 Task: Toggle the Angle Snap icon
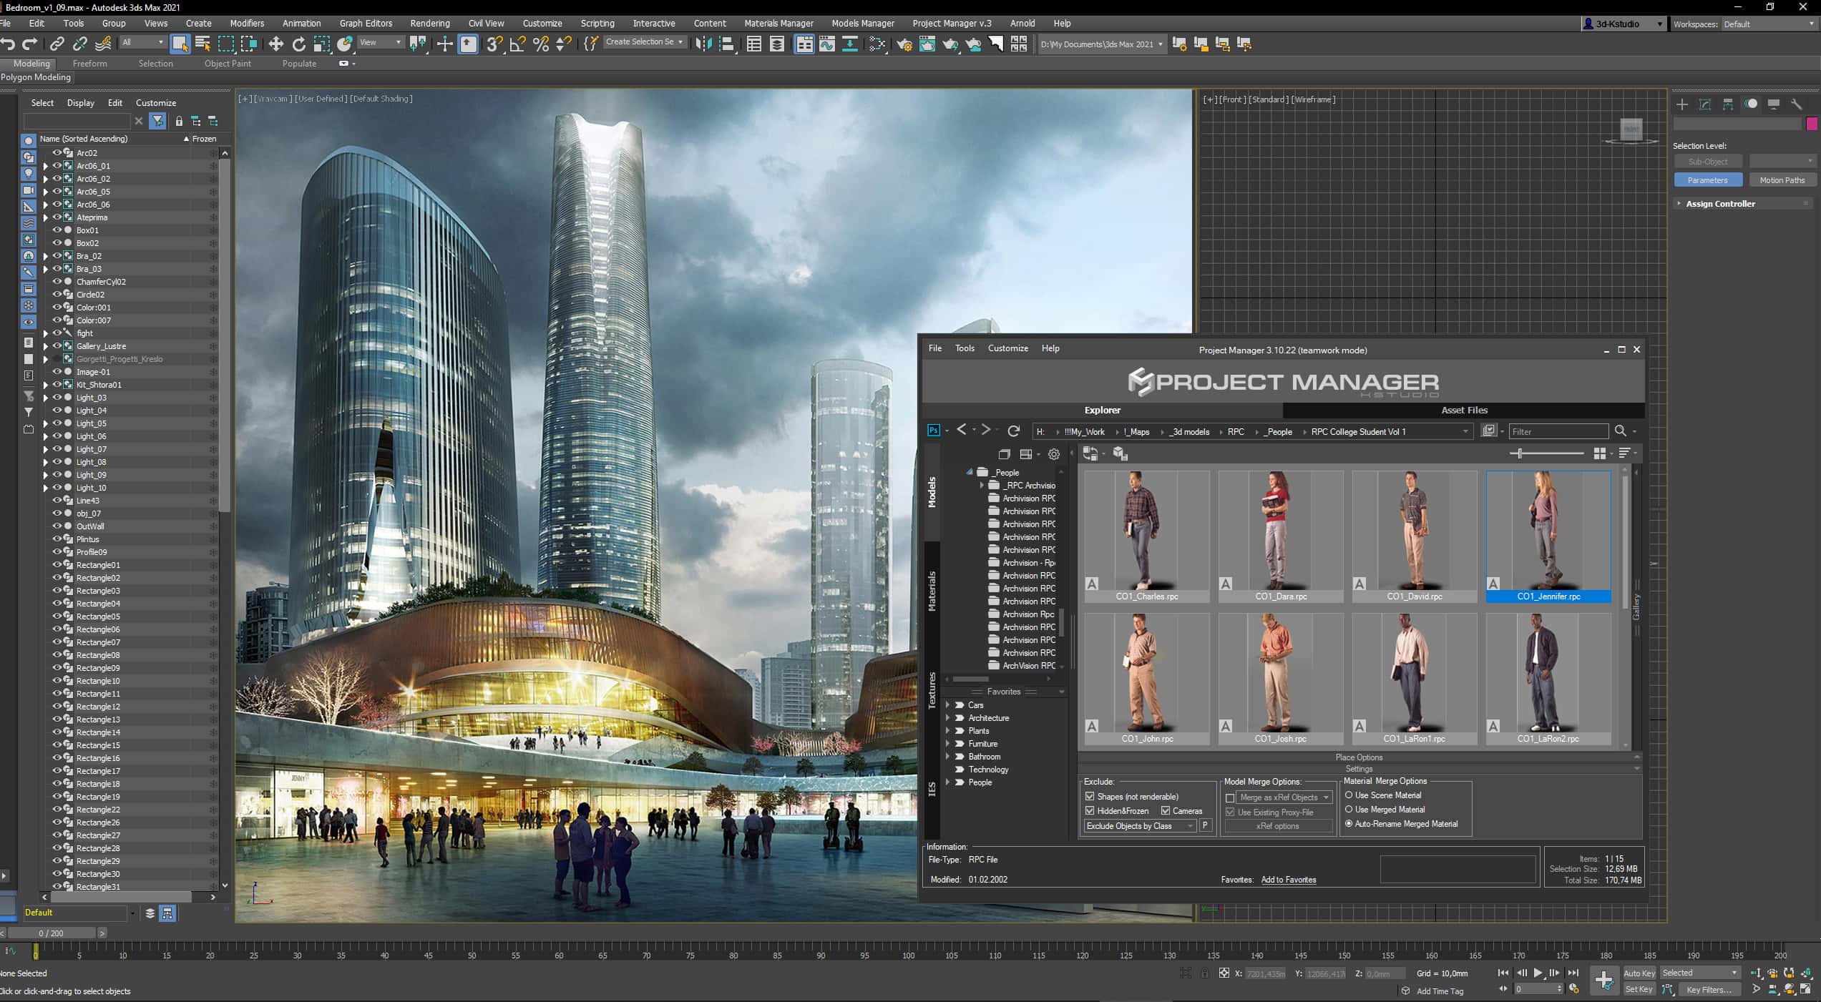(517, 44)
